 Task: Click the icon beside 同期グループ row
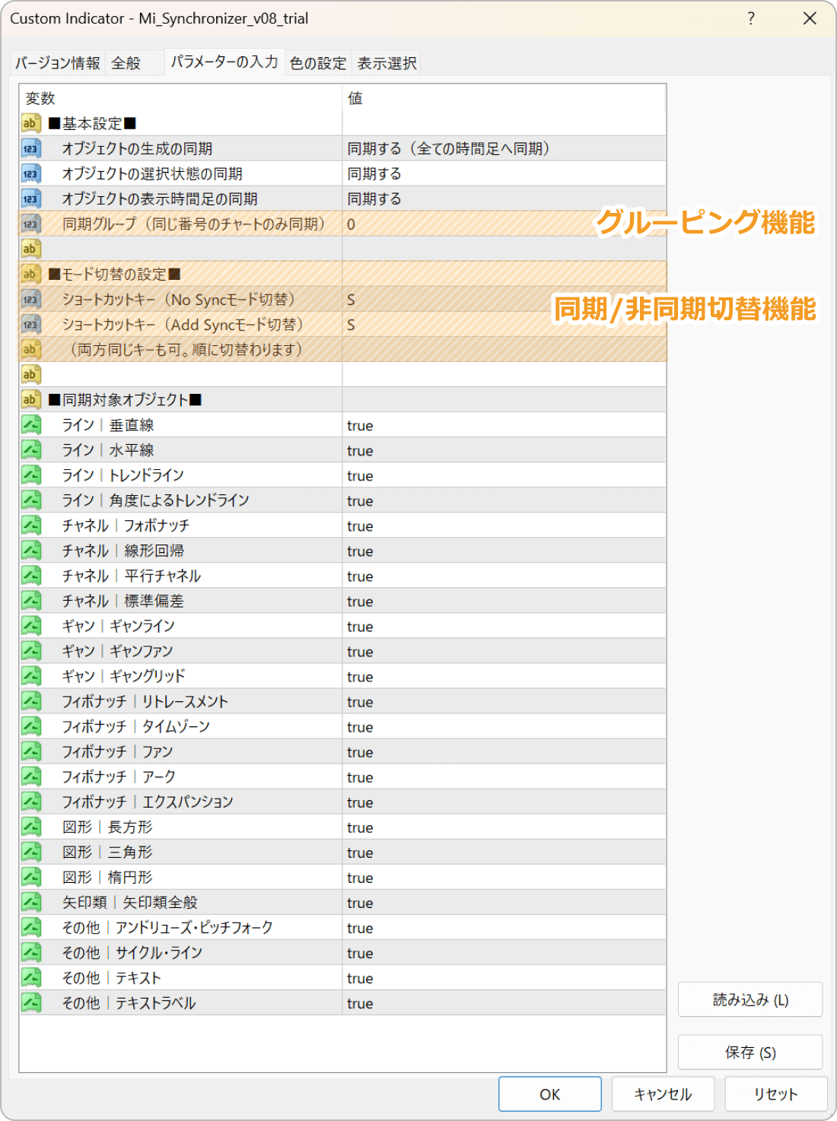(x=30, y=224)
